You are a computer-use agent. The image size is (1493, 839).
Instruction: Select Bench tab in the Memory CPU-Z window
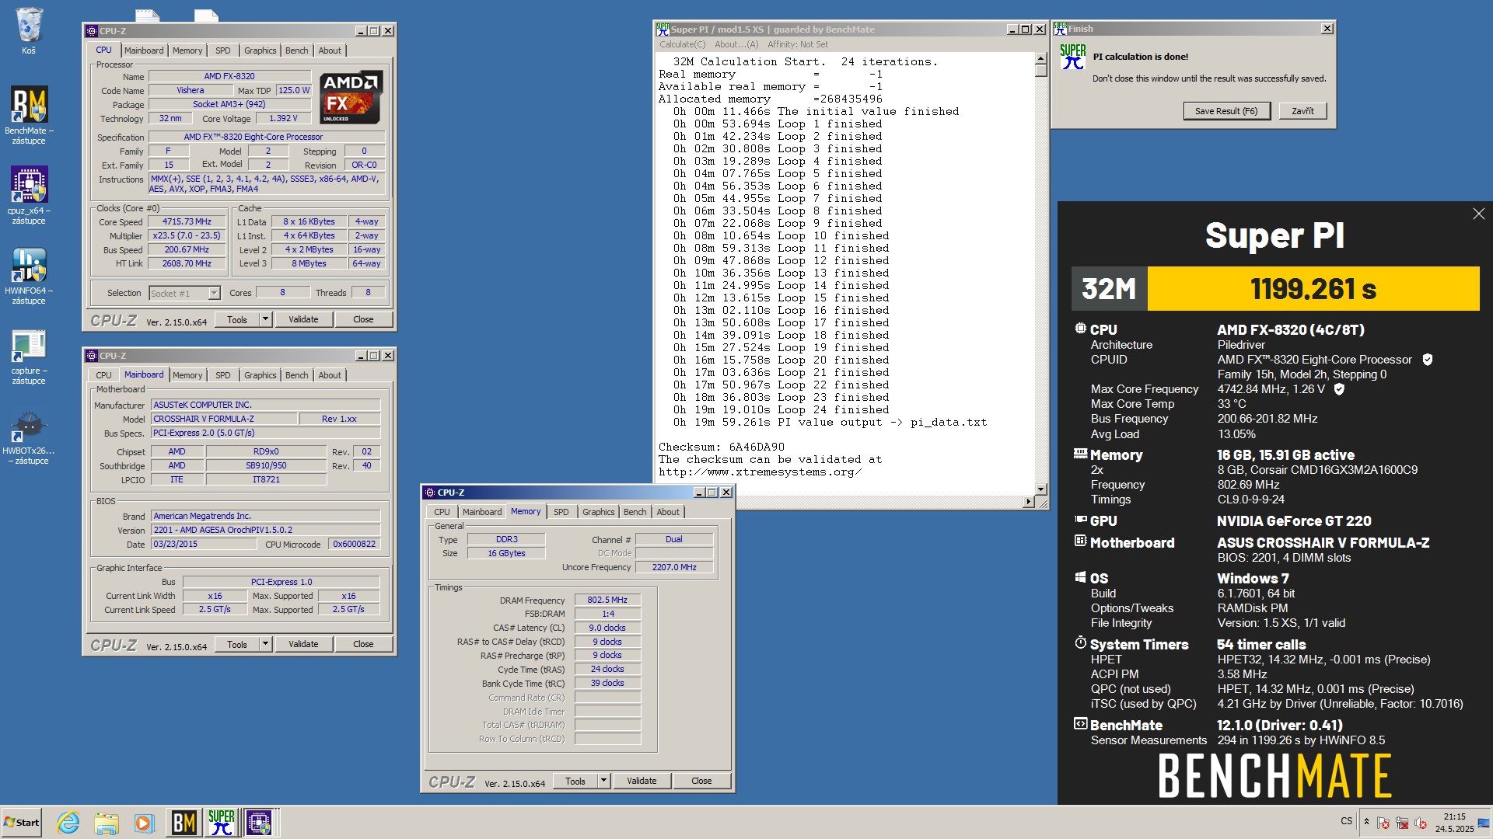[635, 512]
